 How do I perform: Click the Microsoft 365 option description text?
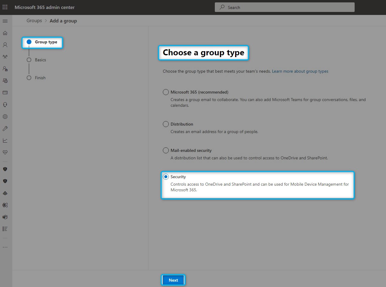pos(268,103)
